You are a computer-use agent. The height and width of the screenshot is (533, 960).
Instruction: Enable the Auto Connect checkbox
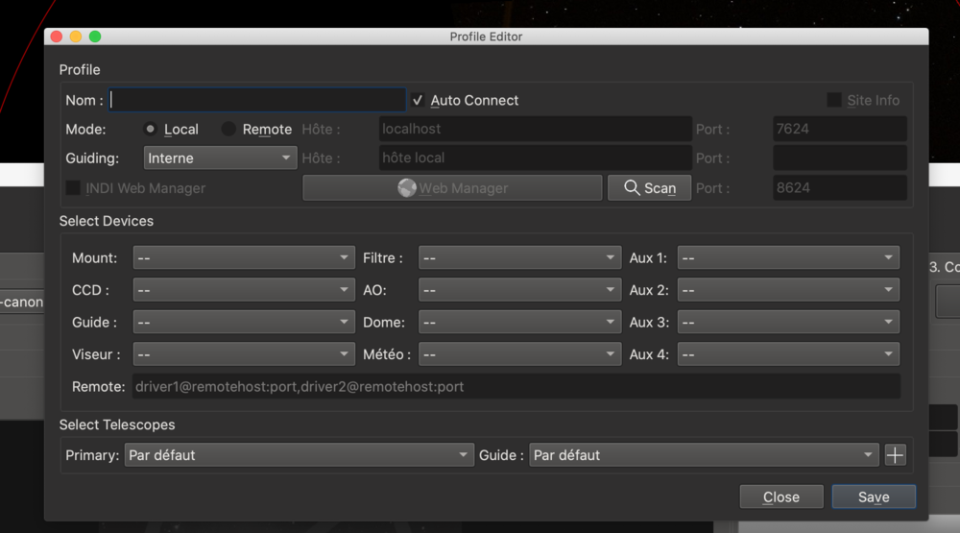pyautogui.click(x=418, y=100)
